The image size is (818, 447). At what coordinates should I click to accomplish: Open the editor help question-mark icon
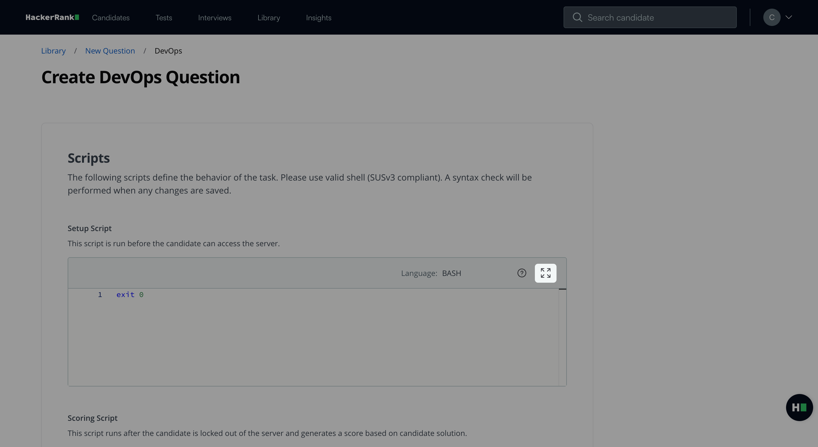[521, 273]
